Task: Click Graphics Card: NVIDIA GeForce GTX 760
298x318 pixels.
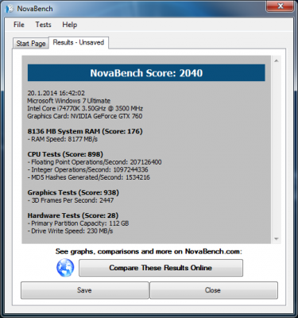Action: tap(85, 116)
